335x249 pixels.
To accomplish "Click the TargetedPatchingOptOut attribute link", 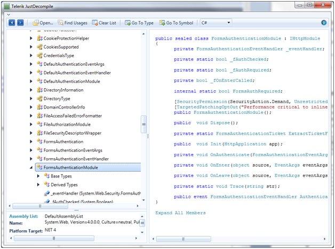I will click(x=208, y=107).
